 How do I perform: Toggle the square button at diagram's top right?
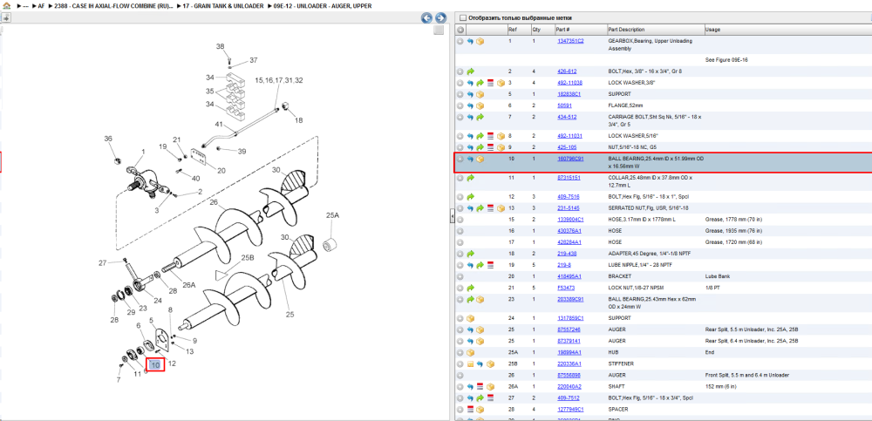click(439, 30)
